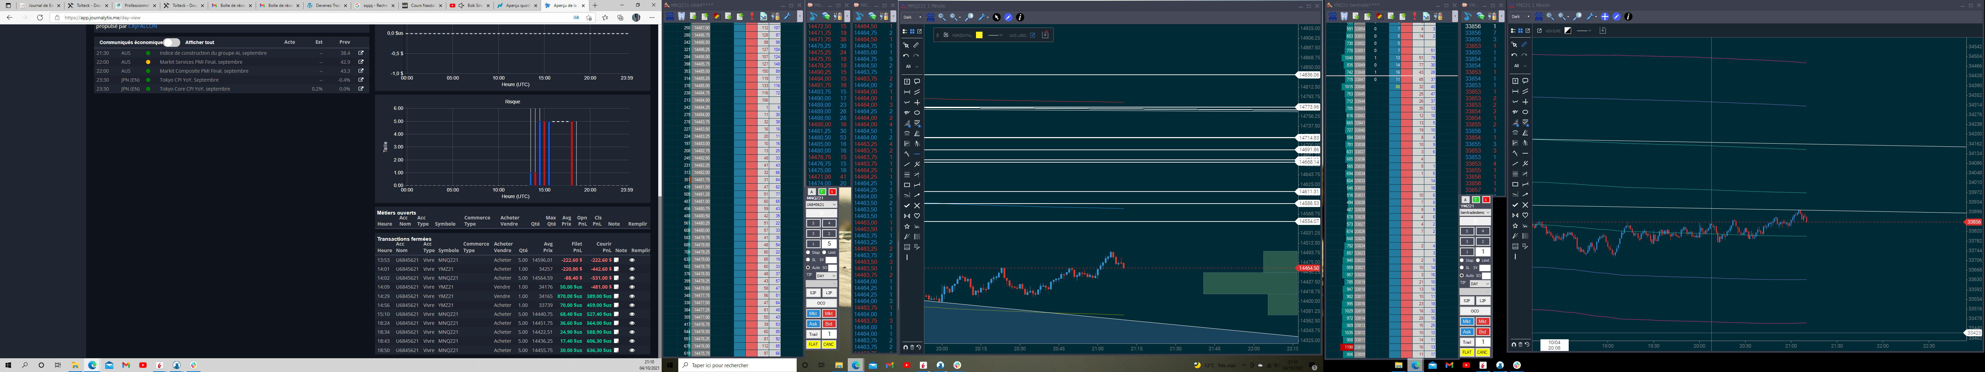Open external link icon for Markit Services PMI row
Image resolution: width=1985 pixels, height=372 pixels.
[360, 62]
